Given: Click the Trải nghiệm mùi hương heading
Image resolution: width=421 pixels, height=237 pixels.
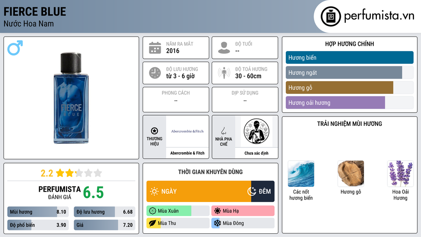Looking at the screenshot, I should [x=349, y=124].
